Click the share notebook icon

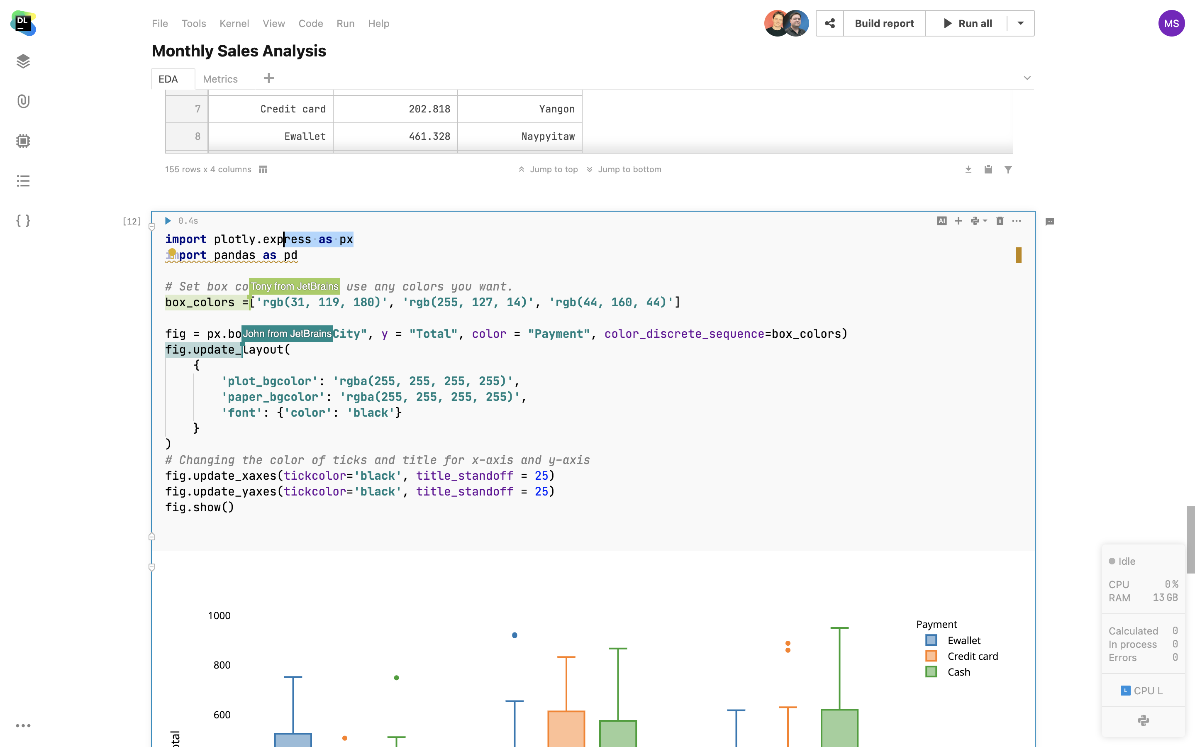829,23
